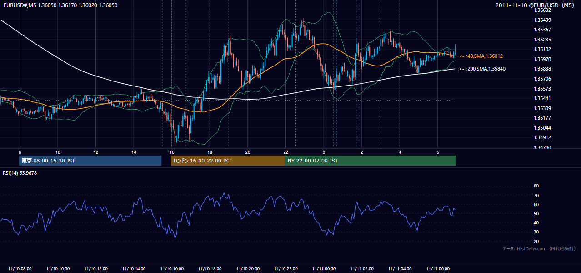Screen dimensions: 581x273
Task: Click hour tick 22 under price chart
Action: point(286,152)
